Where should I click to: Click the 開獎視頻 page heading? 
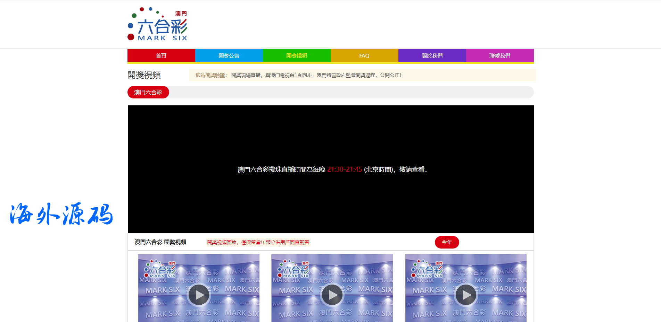pos(144,75)
